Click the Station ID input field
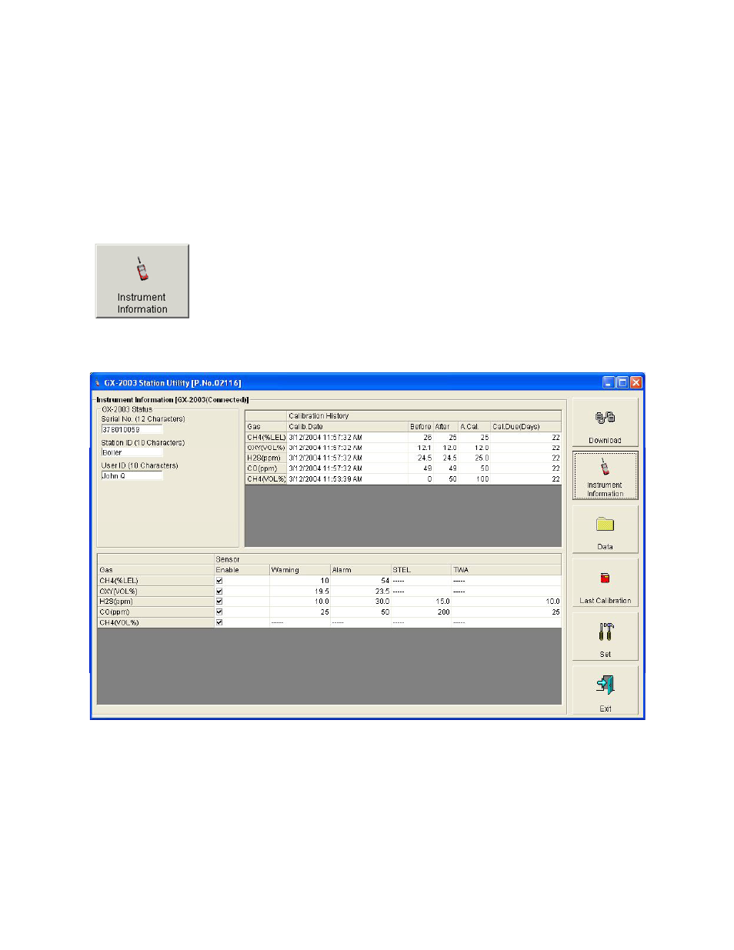This screenshot has width=734, height=950. tap(132, 452)
